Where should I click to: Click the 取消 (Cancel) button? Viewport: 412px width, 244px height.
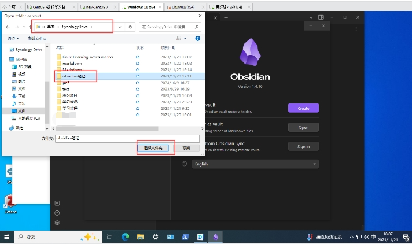coord(186,148)
